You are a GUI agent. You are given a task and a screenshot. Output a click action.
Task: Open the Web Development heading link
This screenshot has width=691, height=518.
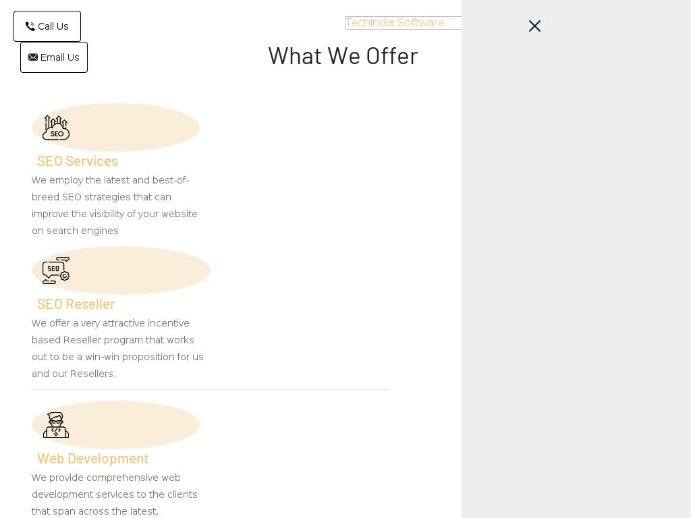[92, 458]
